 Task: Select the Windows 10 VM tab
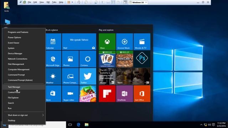click(x=138, y=2)
